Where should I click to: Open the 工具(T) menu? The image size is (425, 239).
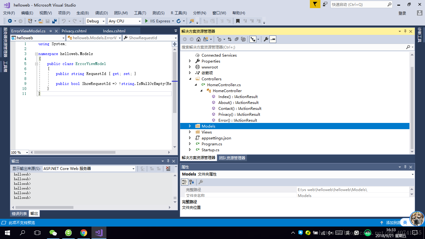pyautogui.click(x=140, y=13)
